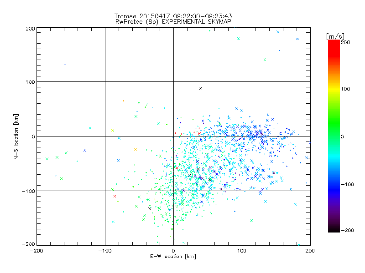Click the y-axis tick label '100'
365x273 pixels.
(30, 82)
